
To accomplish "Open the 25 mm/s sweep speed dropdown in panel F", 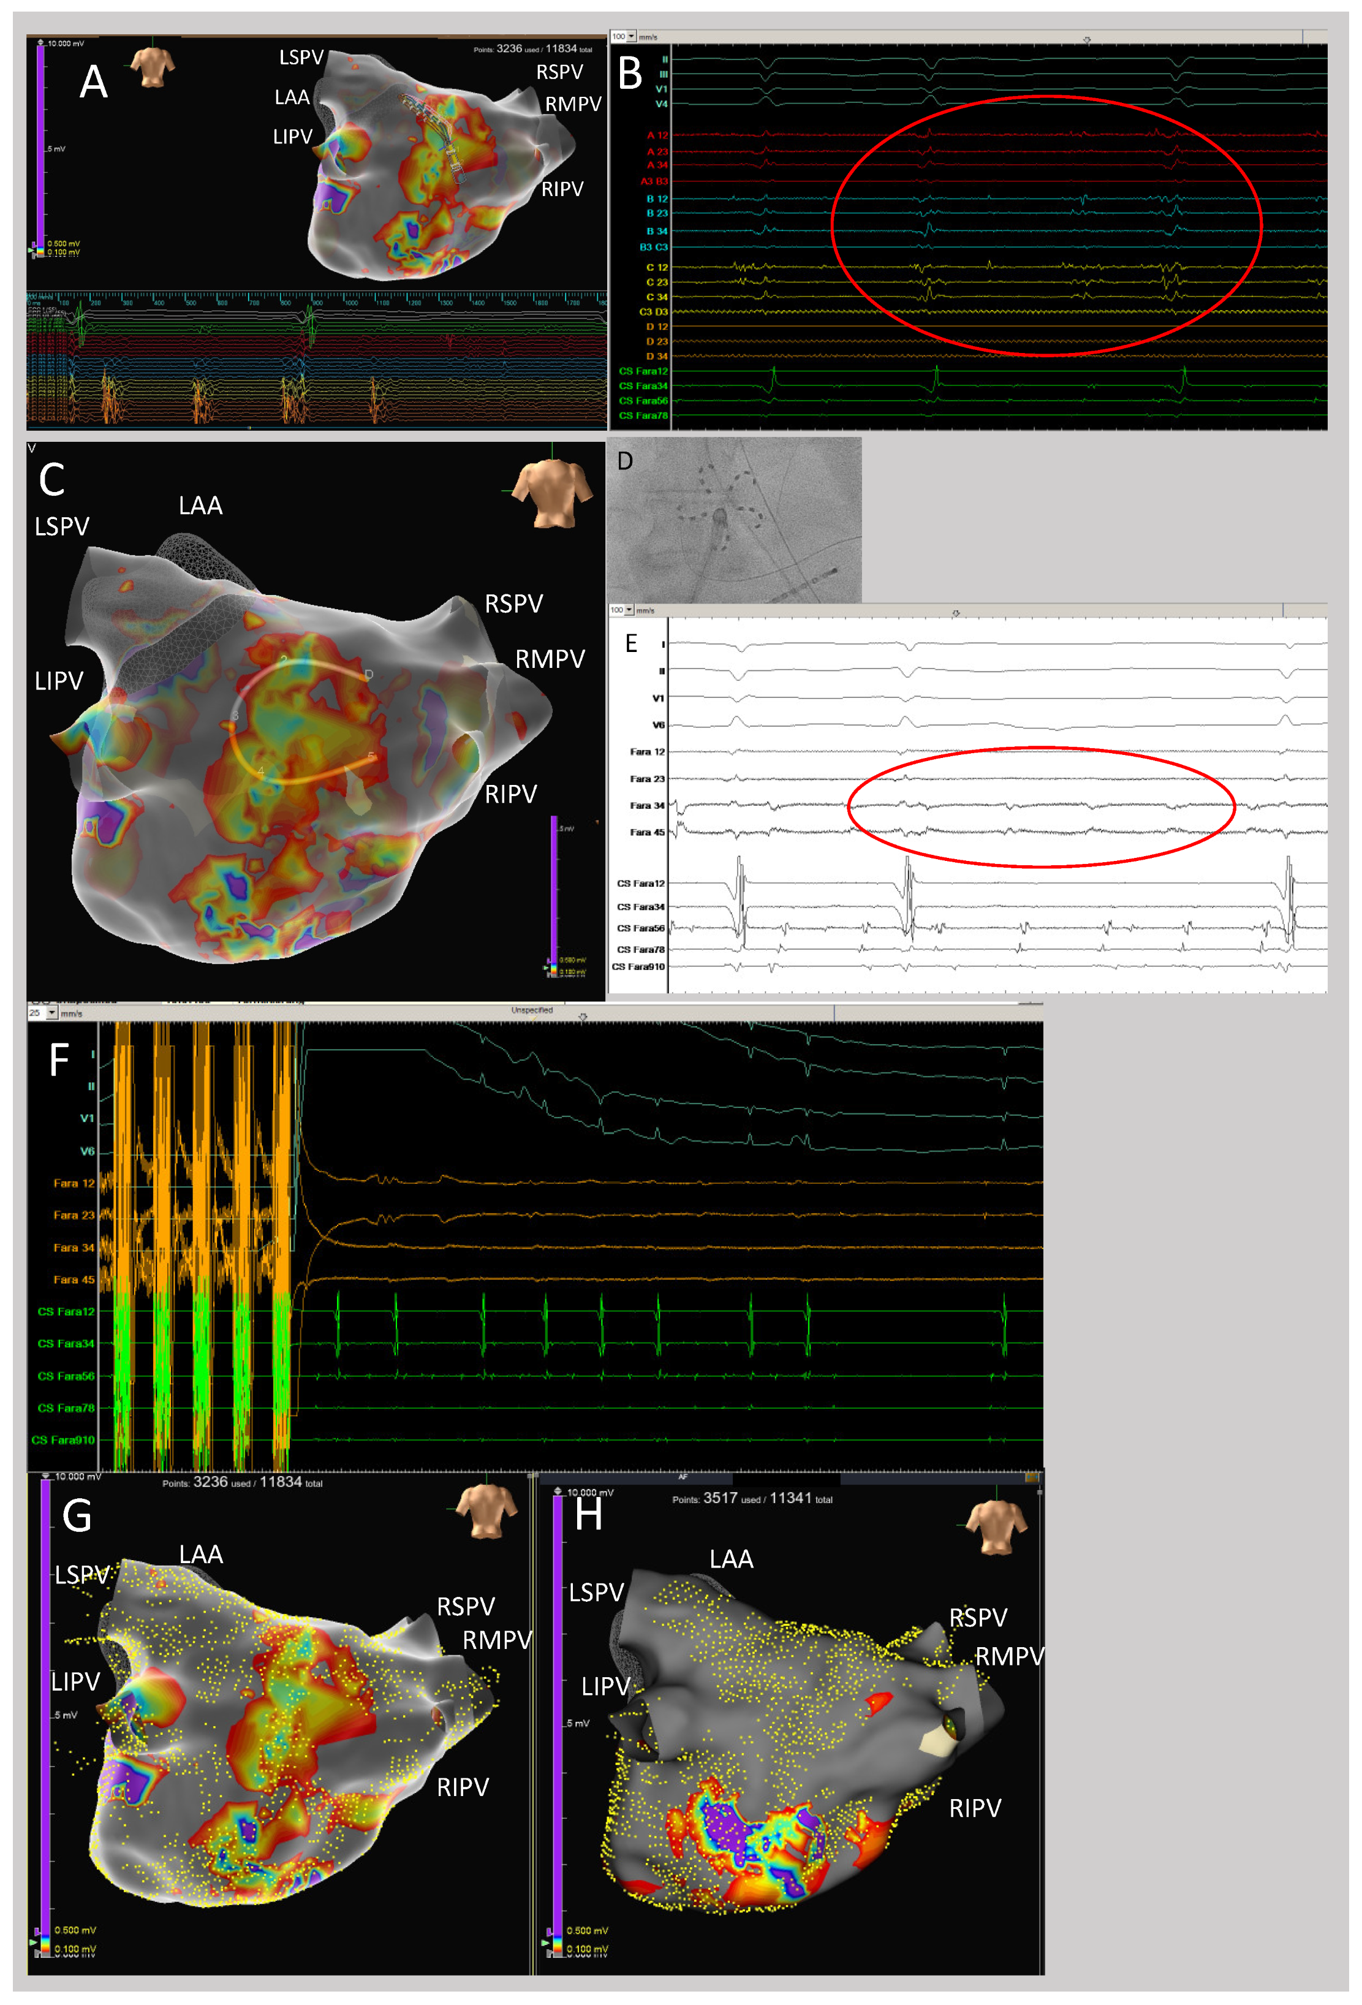I will 51,1013.
